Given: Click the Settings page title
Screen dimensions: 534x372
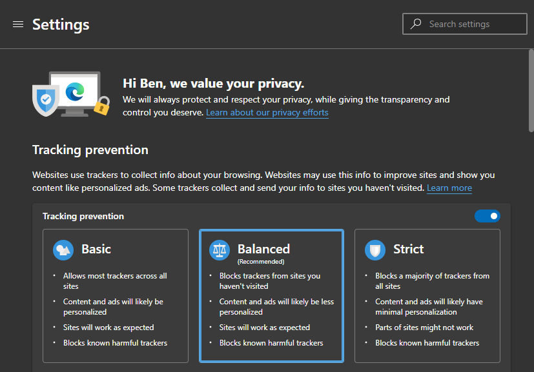Looking at the screenshot, I should coord(61,24).
